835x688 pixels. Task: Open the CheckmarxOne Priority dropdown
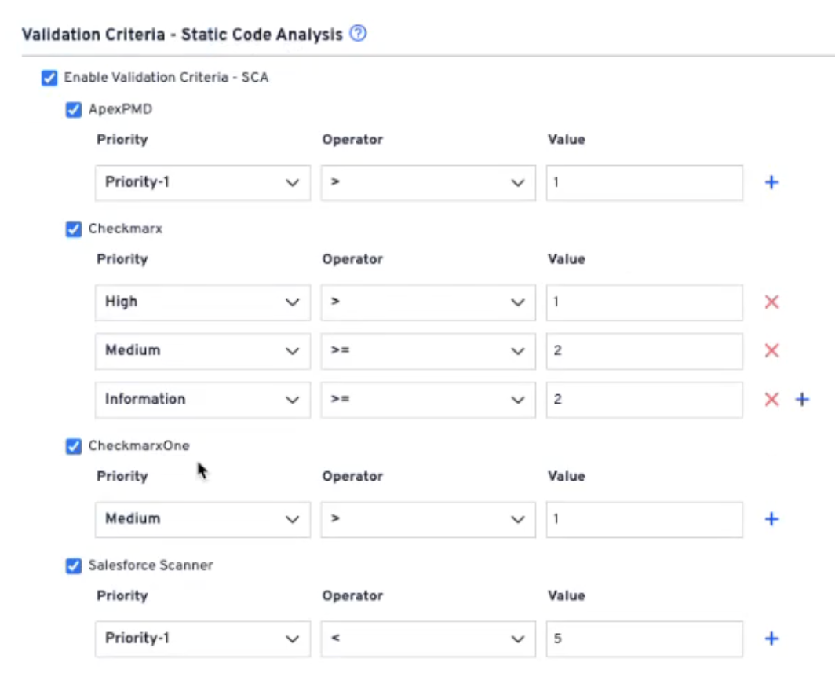(202, 519)
